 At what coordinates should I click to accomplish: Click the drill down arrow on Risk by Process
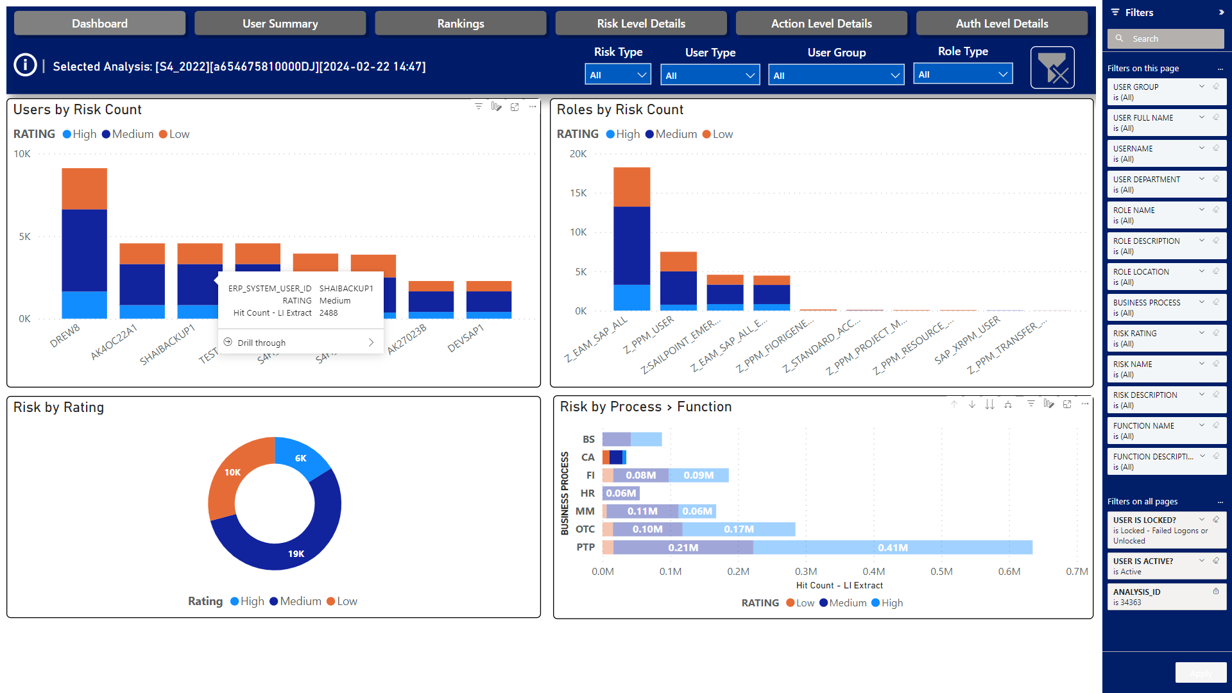point(971,404)
